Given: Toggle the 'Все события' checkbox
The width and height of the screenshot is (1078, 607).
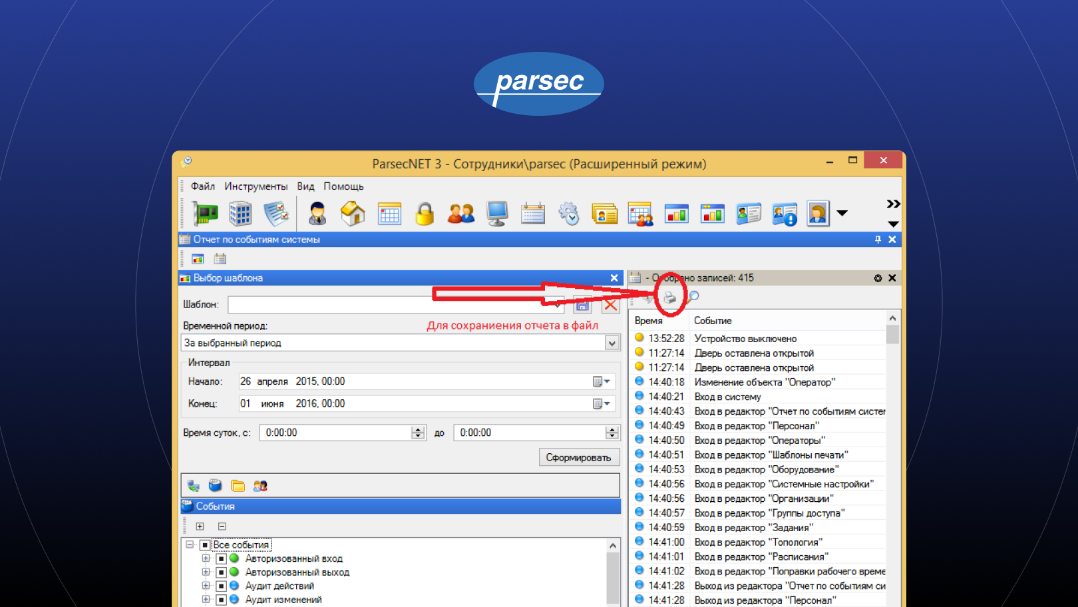Looking at the screenshot, I should pyautogui.click(x=205, y=544).
